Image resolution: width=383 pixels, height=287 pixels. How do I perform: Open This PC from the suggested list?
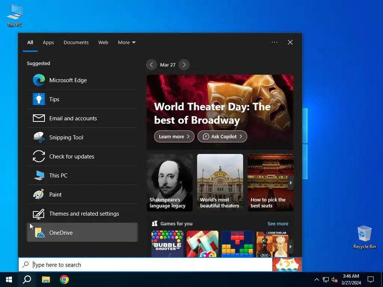point(82,175)
